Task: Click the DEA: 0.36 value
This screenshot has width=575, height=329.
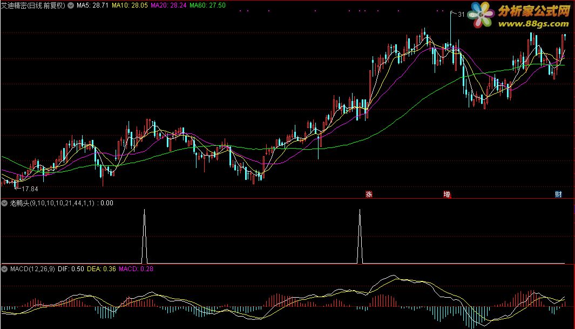Action: click(x=101, y=269)
